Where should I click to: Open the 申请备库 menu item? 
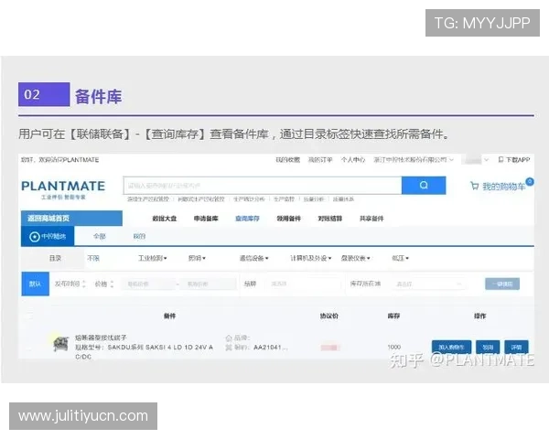(x=206, y=219)
